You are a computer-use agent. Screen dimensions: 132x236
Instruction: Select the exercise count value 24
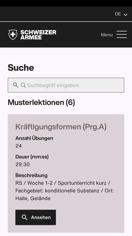pyautogui.click(x=19, y=146)
